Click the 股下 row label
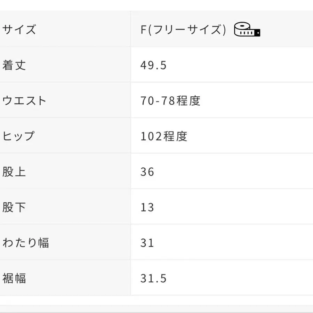The image size is (313, 313). pos(14,207)
